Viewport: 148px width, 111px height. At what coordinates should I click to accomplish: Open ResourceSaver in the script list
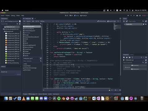pyautogui.click(x=32, y=47)
